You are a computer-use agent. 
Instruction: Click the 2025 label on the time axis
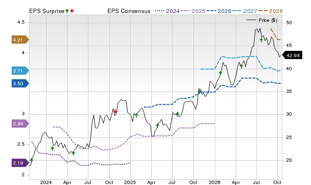point(130,182)
